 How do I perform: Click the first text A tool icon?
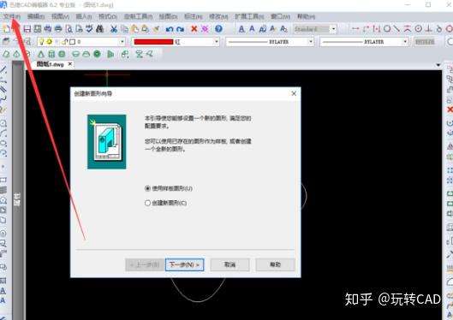pyautogui.click(x=241, y=29)
